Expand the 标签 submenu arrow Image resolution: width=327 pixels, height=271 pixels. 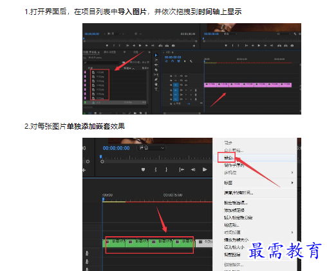point(292,183)
